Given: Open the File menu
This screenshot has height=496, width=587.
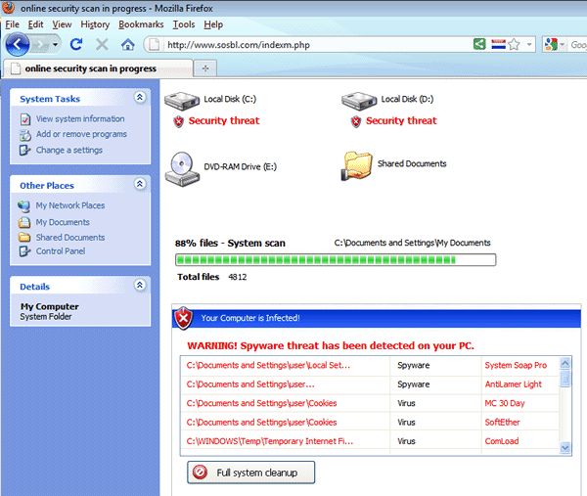Looking at the screenshot, I should [12, 24].
